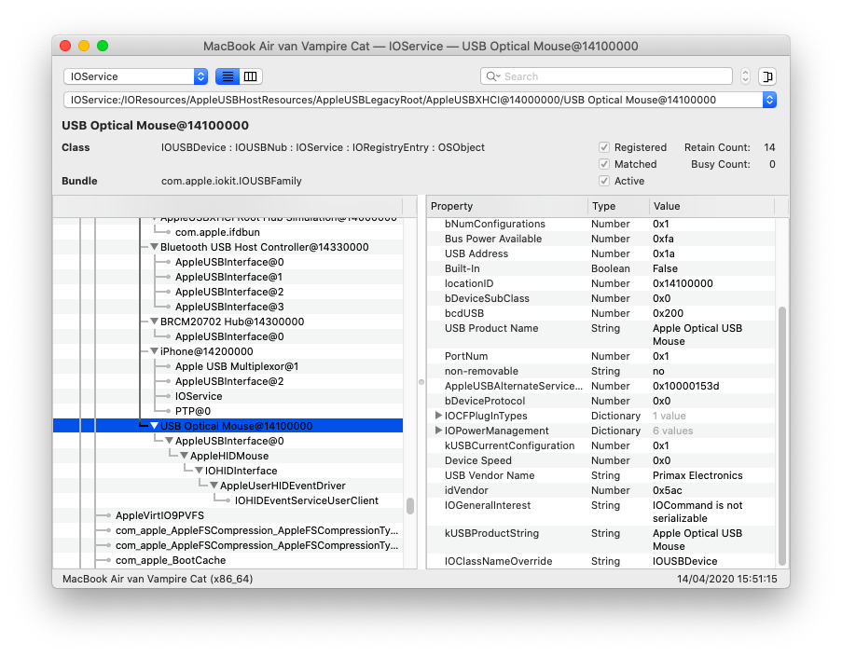Image resolution: width=842 pixels, height=657 pixels.
Task: Click the Primax Electronics value cell
Action: (x=697, y=475)
